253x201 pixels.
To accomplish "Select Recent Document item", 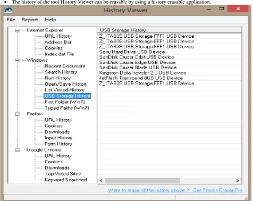I will (65, 66).
